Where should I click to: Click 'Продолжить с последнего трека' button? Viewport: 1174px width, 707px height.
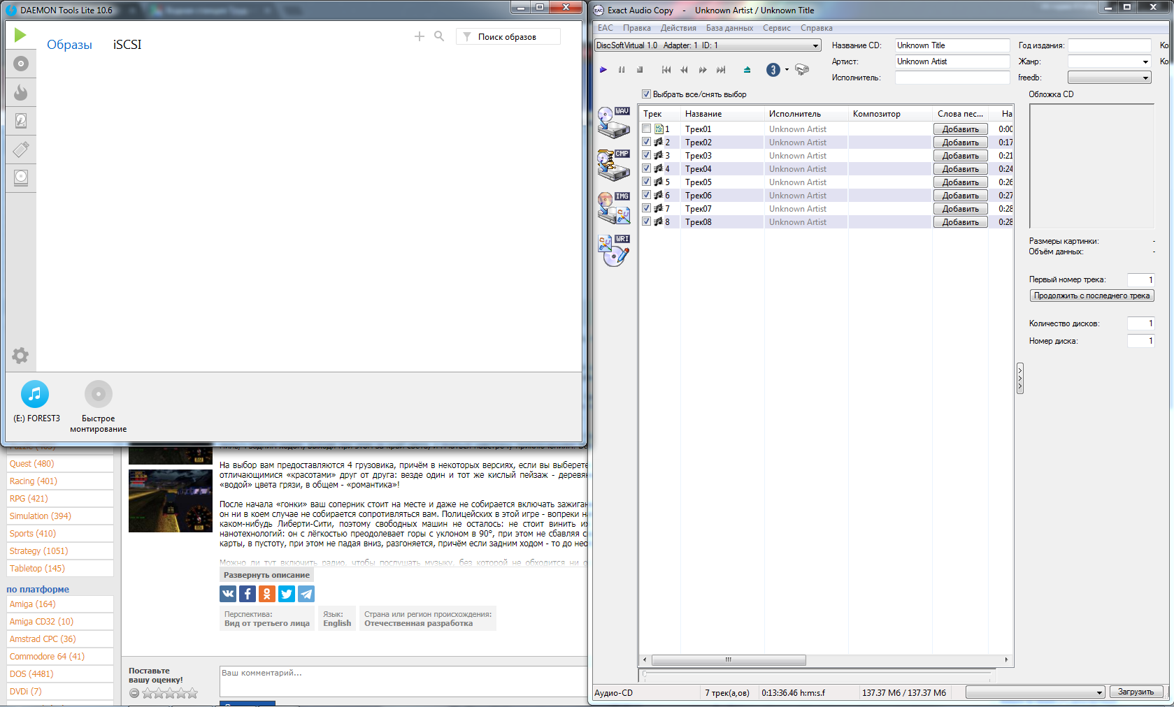click(x=1091, y=296)
